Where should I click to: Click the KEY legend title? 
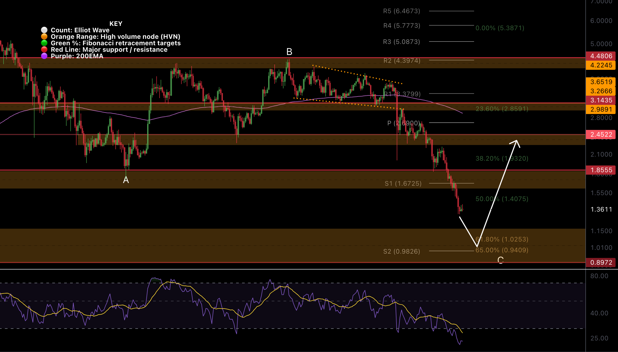(116, 24)
